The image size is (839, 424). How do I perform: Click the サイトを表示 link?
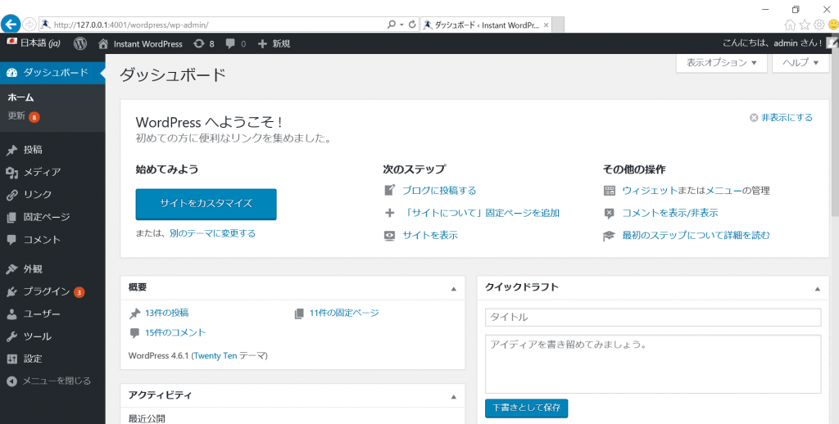point(430,235)
